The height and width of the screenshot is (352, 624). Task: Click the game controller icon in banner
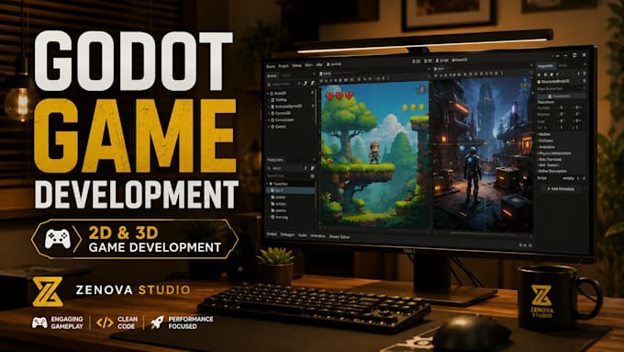point(58,239)
